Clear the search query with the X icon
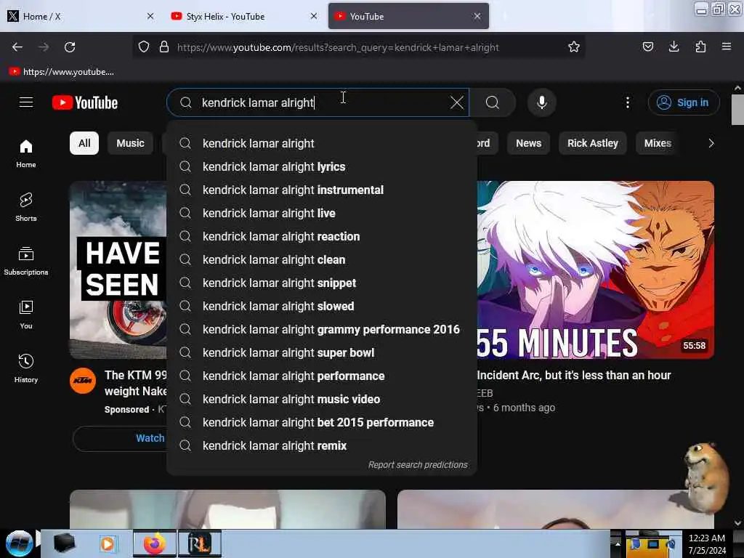 click(456, 102)
